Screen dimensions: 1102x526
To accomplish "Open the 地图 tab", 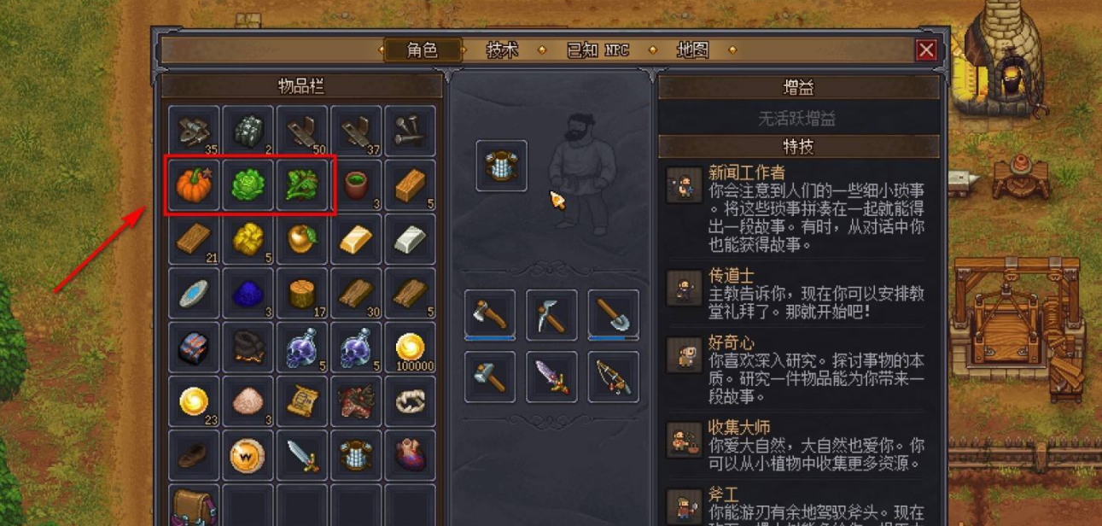I will click(x=692, y=50).
